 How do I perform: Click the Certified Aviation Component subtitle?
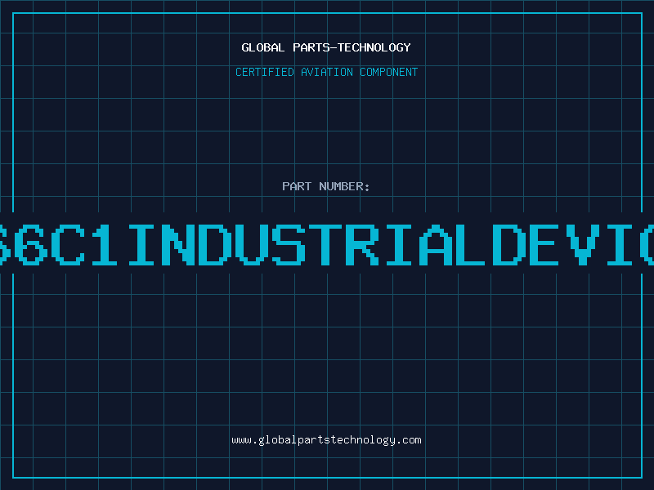[x=326, y=72]
